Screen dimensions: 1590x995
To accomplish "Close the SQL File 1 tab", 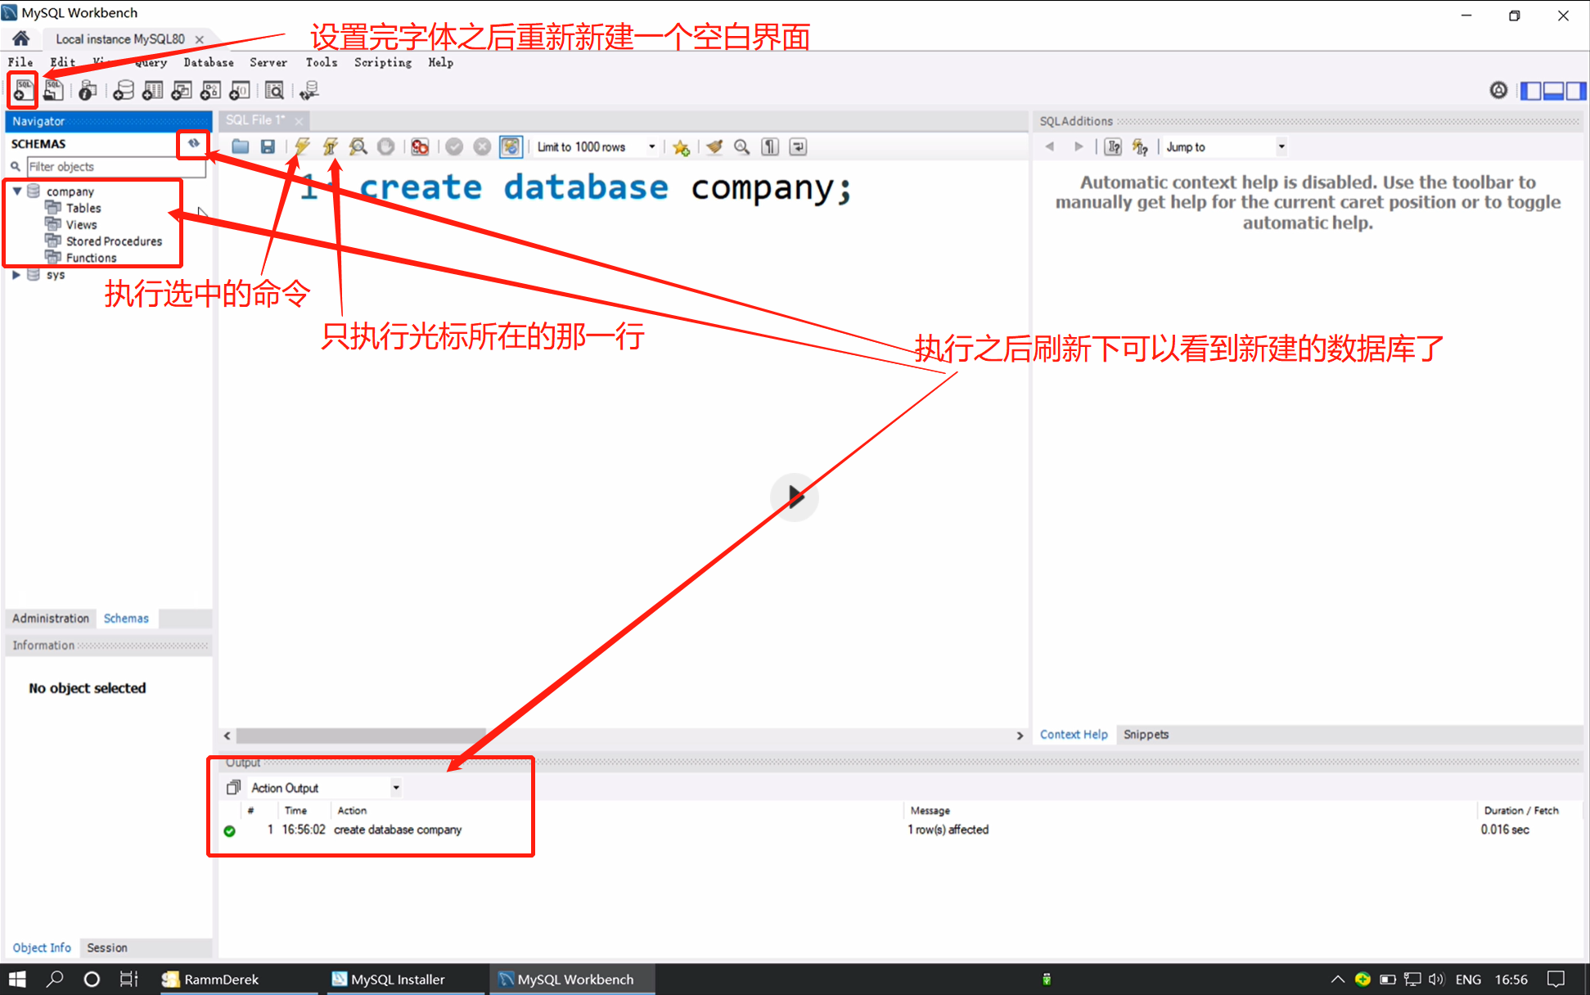I will click(x=299, y=120).
